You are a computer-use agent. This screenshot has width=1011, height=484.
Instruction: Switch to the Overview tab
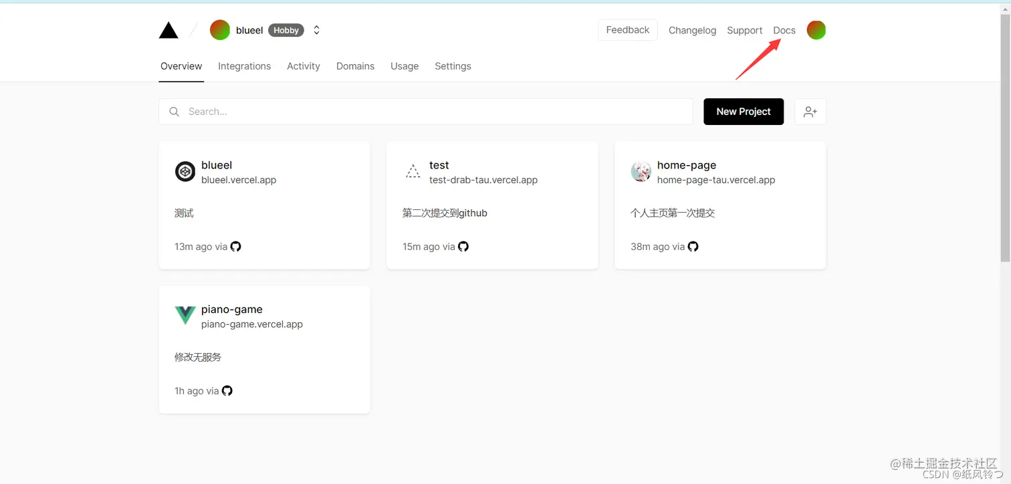point(181,66)
